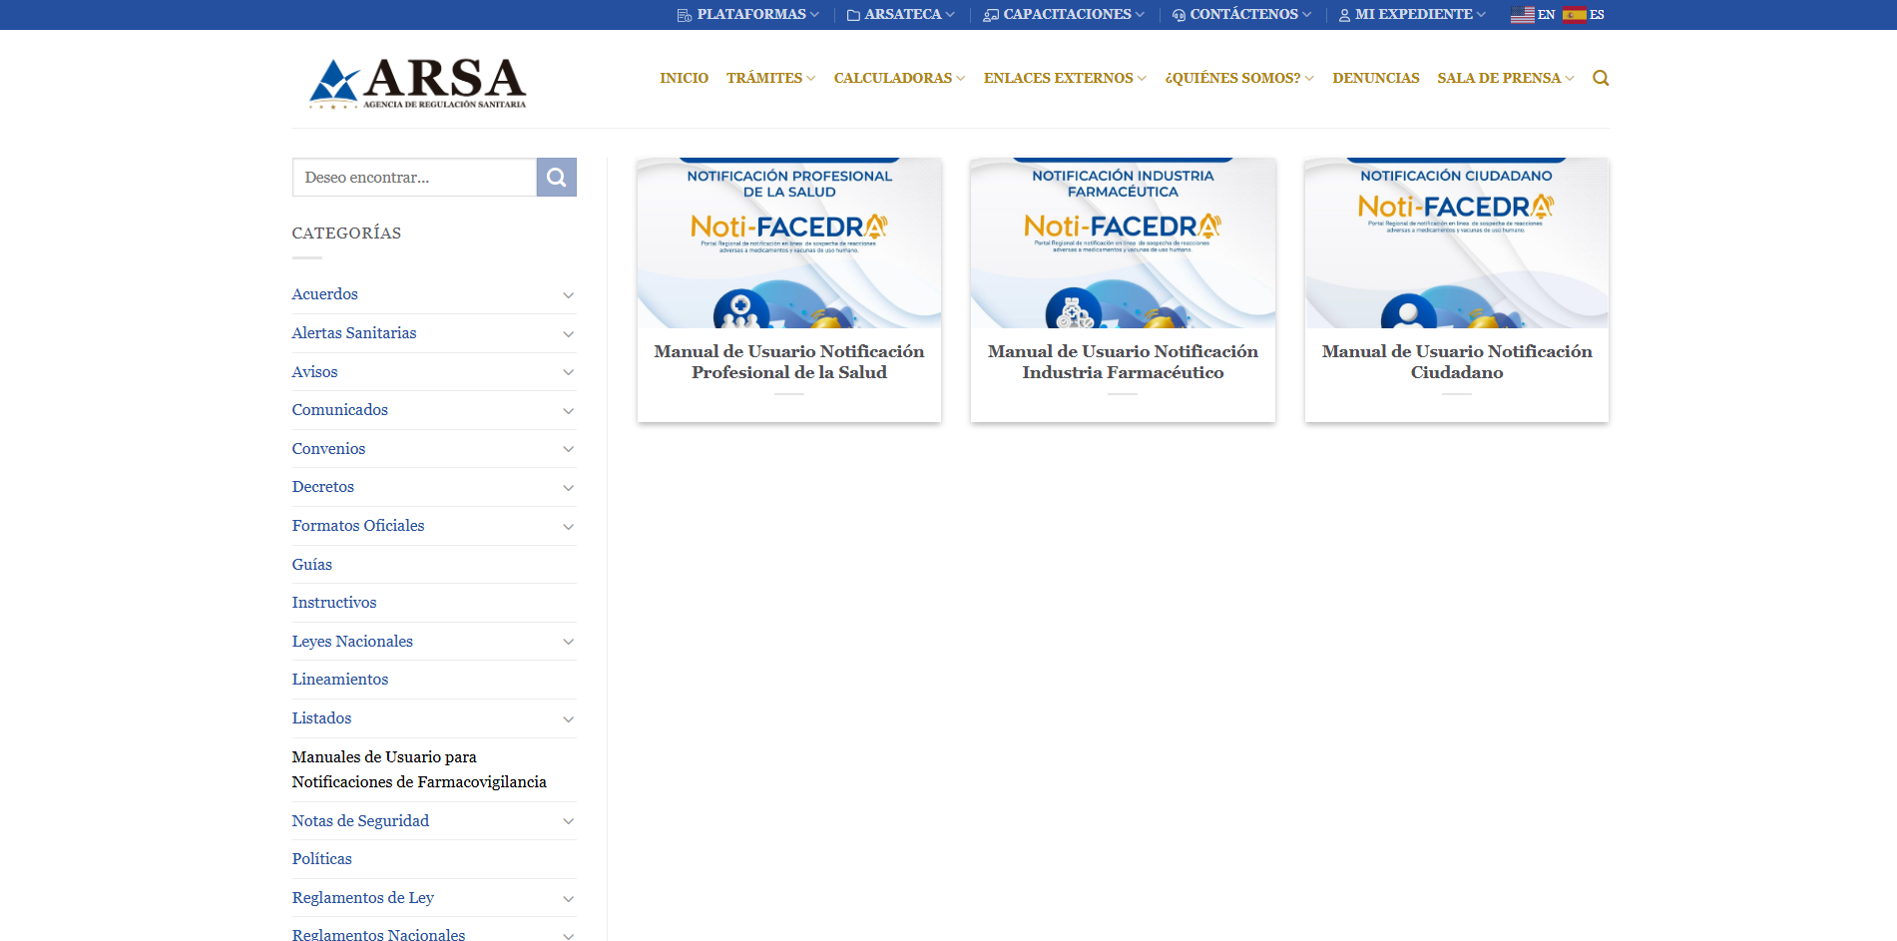The image size is (1897, 941).
Task: Expand the Alertas Sanitarias chevron
Action: click(569, 334)
